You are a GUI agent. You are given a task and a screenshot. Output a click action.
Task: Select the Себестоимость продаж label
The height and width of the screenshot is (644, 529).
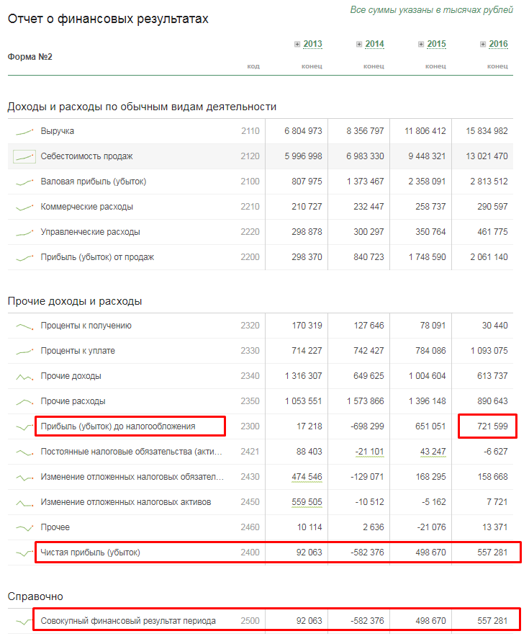(x=86, y=156)
